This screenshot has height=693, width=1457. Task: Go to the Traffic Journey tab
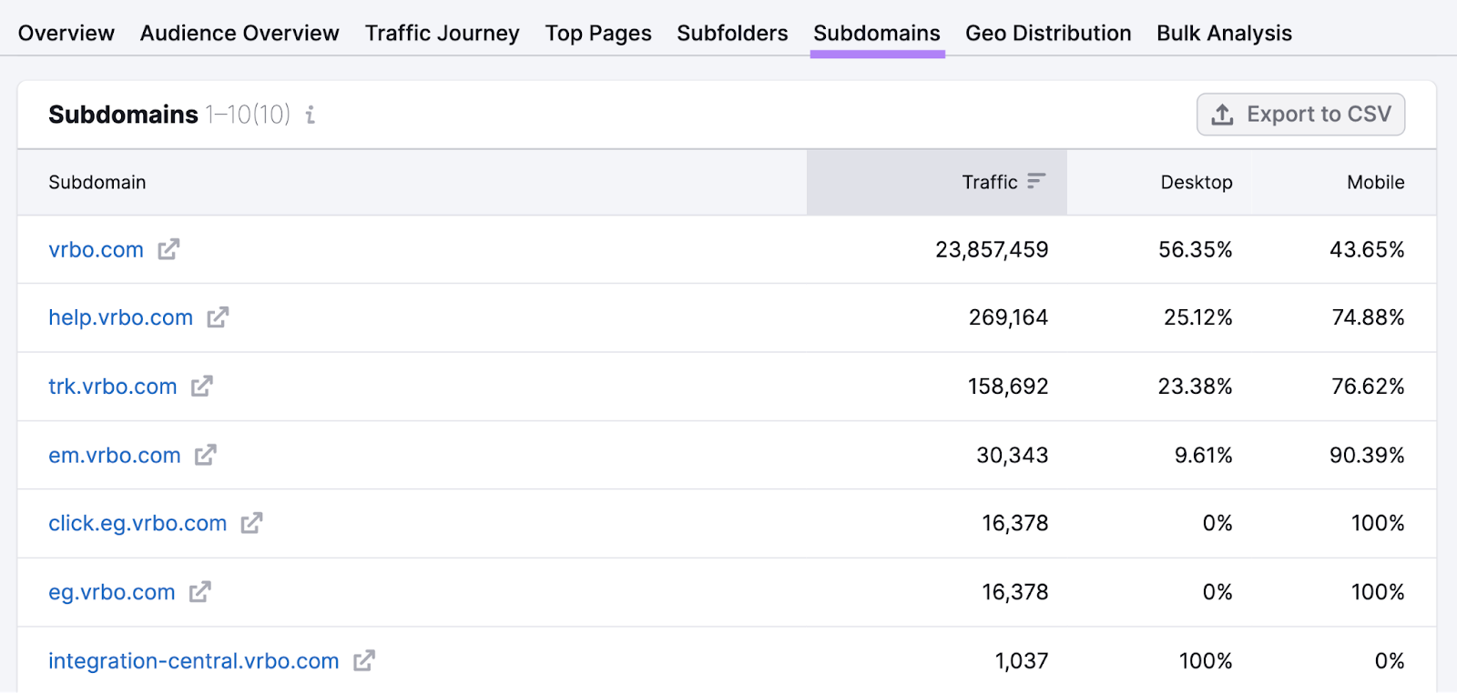pos(442,34)
